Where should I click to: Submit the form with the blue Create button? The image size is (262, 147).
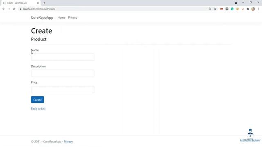[37, 100]
